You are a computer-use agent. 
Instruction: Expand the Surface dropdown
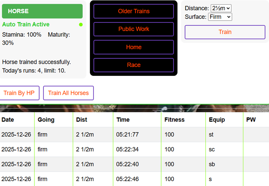pyautogui.click(x=220, y=17)
